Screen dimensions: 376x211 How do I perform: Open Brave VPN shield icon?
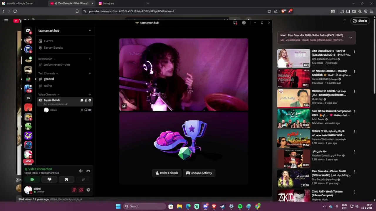click(366, 11)
